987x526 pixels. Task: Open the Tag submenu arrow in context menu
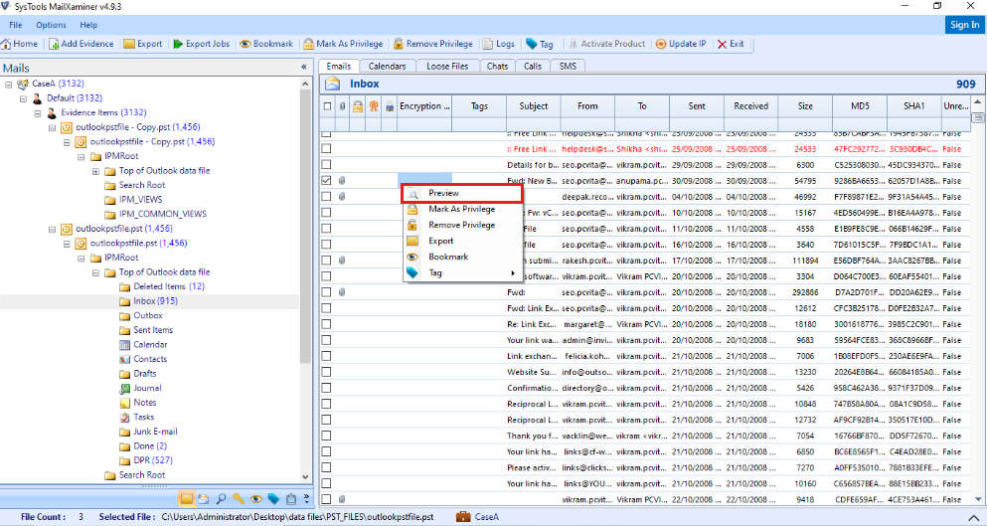tap(513, 273)
